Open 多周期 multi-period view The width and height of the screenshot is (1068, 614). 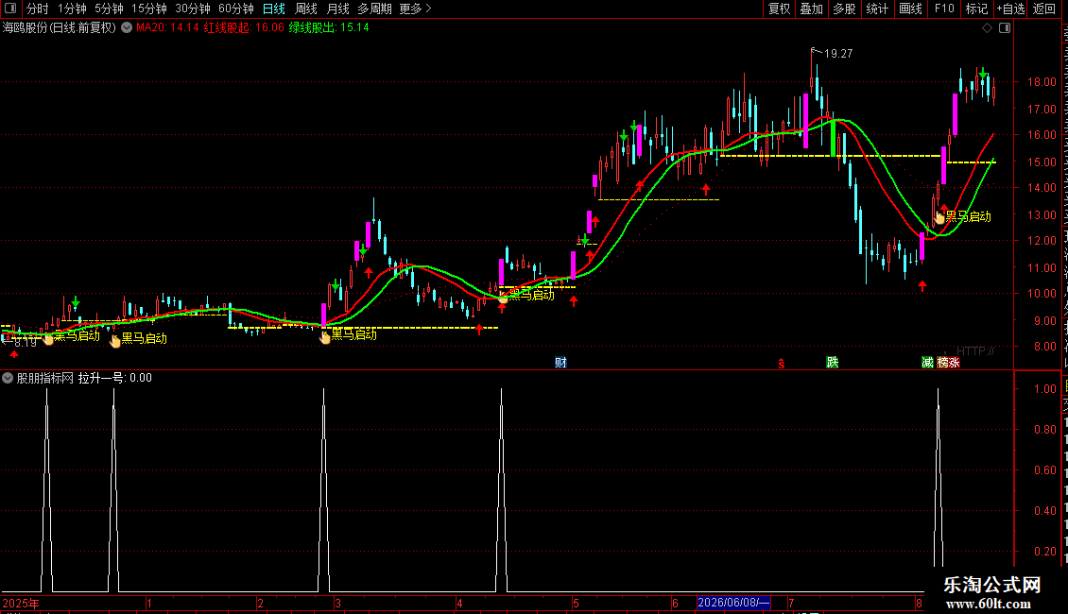(374, 9)
